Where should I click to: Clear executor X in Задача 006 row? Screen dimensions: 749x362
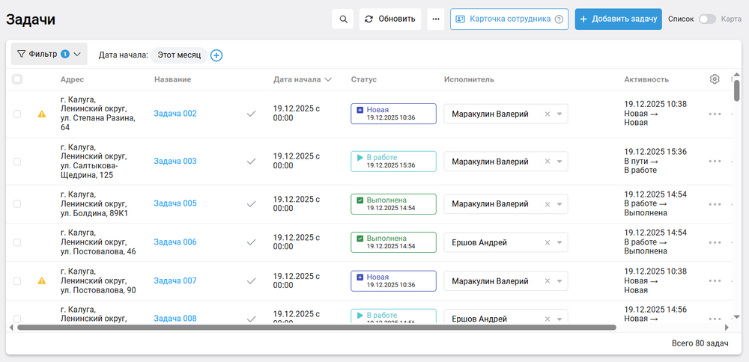(x=547, y=242)
